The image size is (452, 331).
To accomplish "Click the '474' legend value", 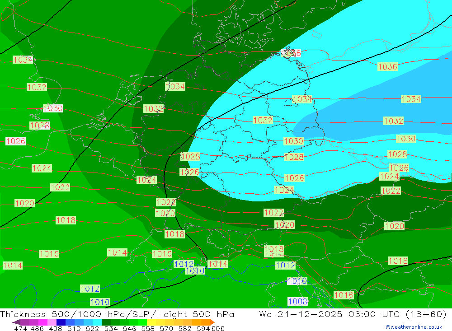I will click(20, 328).
